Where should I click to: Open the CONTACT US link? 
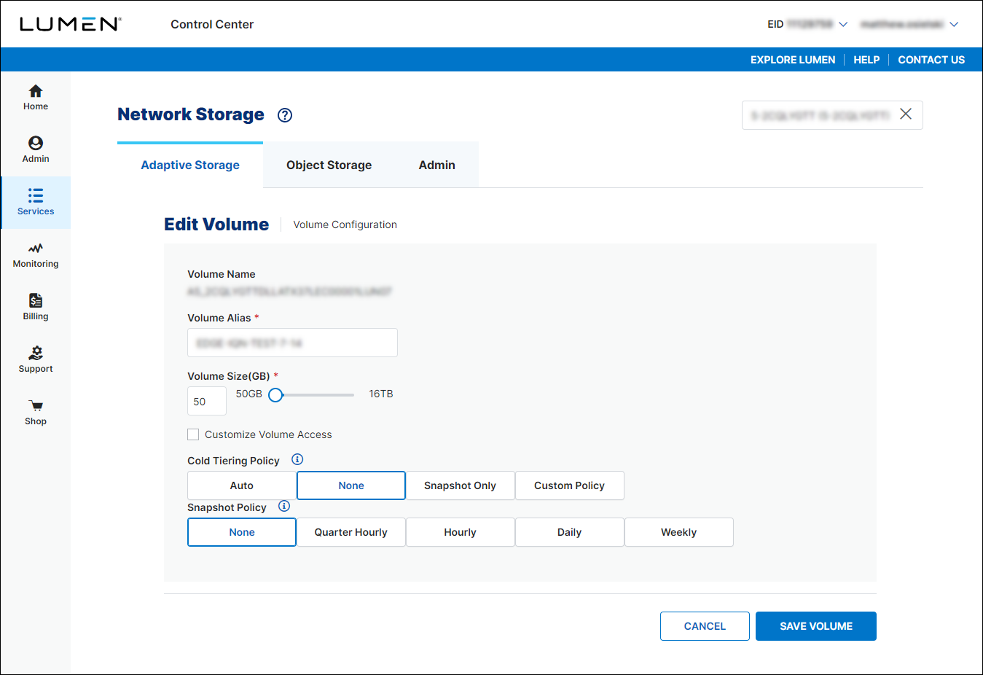click(x=931, y=60)
